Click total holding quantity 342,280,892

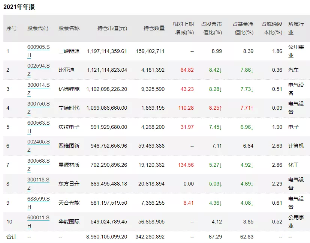150,237
